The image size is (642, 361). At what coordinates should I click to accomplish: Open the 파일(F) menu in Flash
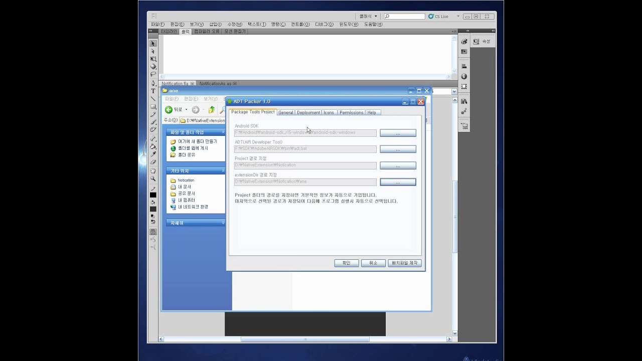(157, 24)
